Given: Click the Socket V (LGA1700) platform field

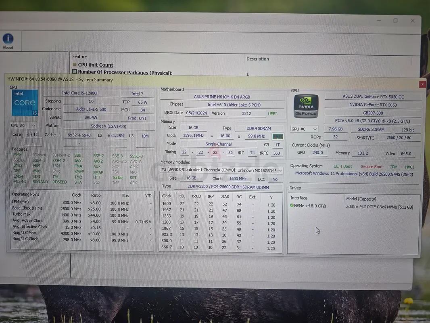Looking at the screenshot, I should [109, 126].
